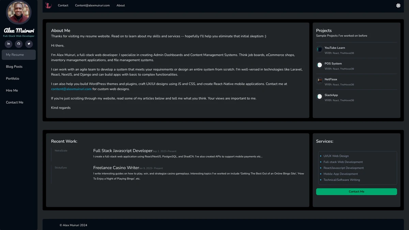Click Content@alexmuiruri.com in the top navigation
409x230 pixels.
click(92, 5)
